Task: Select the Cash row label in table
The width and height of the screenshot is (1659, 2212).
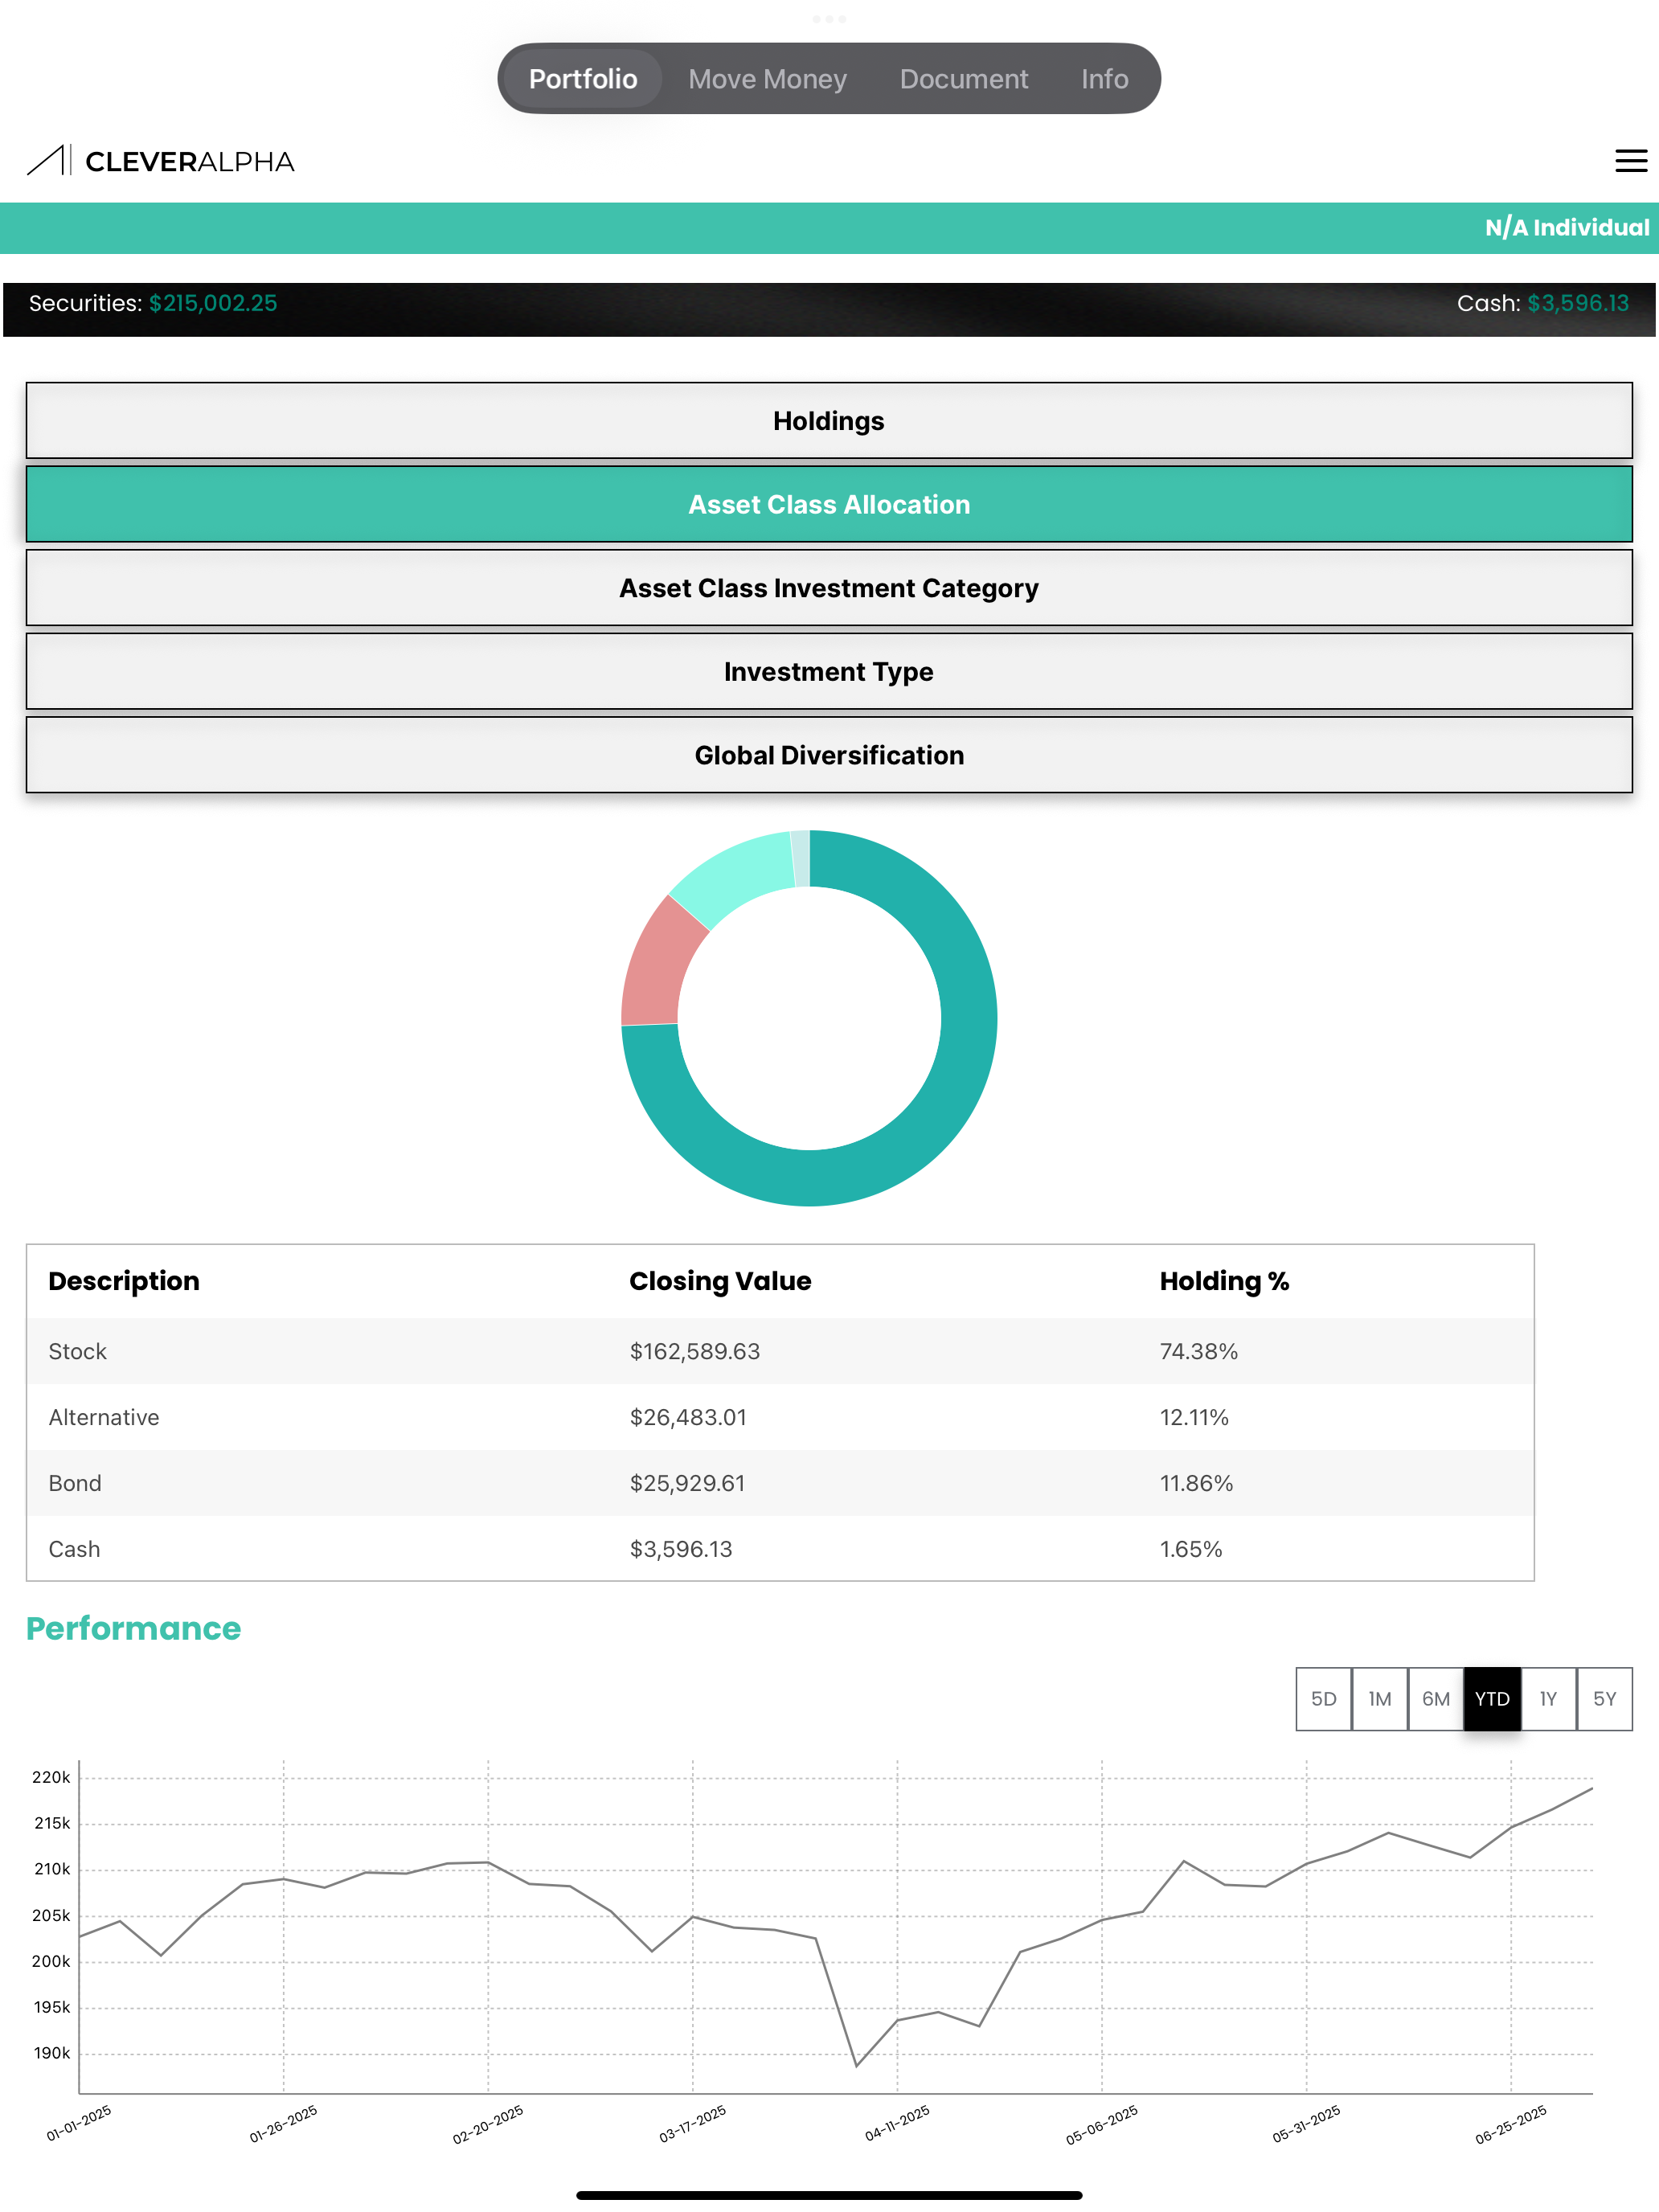Action: [x=74, y=1549]
